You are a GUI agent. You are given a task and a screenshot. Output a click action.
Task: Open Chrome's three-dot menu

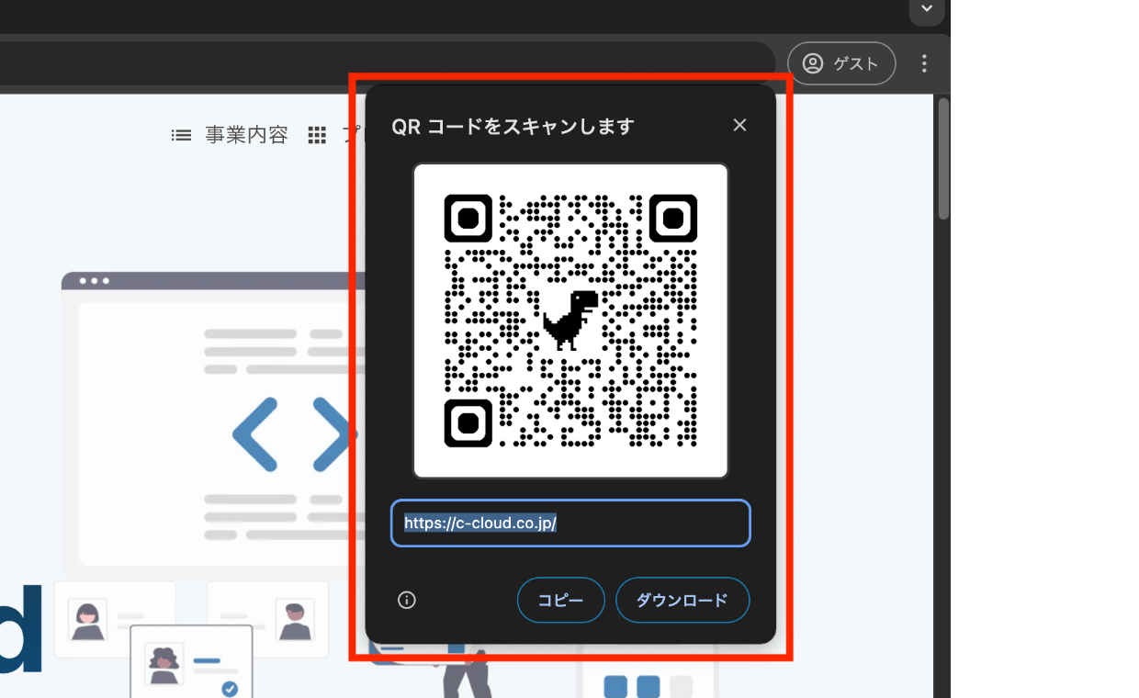click(x=924, y=63)
